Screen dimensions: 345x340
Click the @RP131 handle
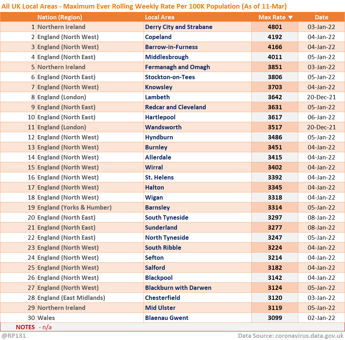point(13,336)
